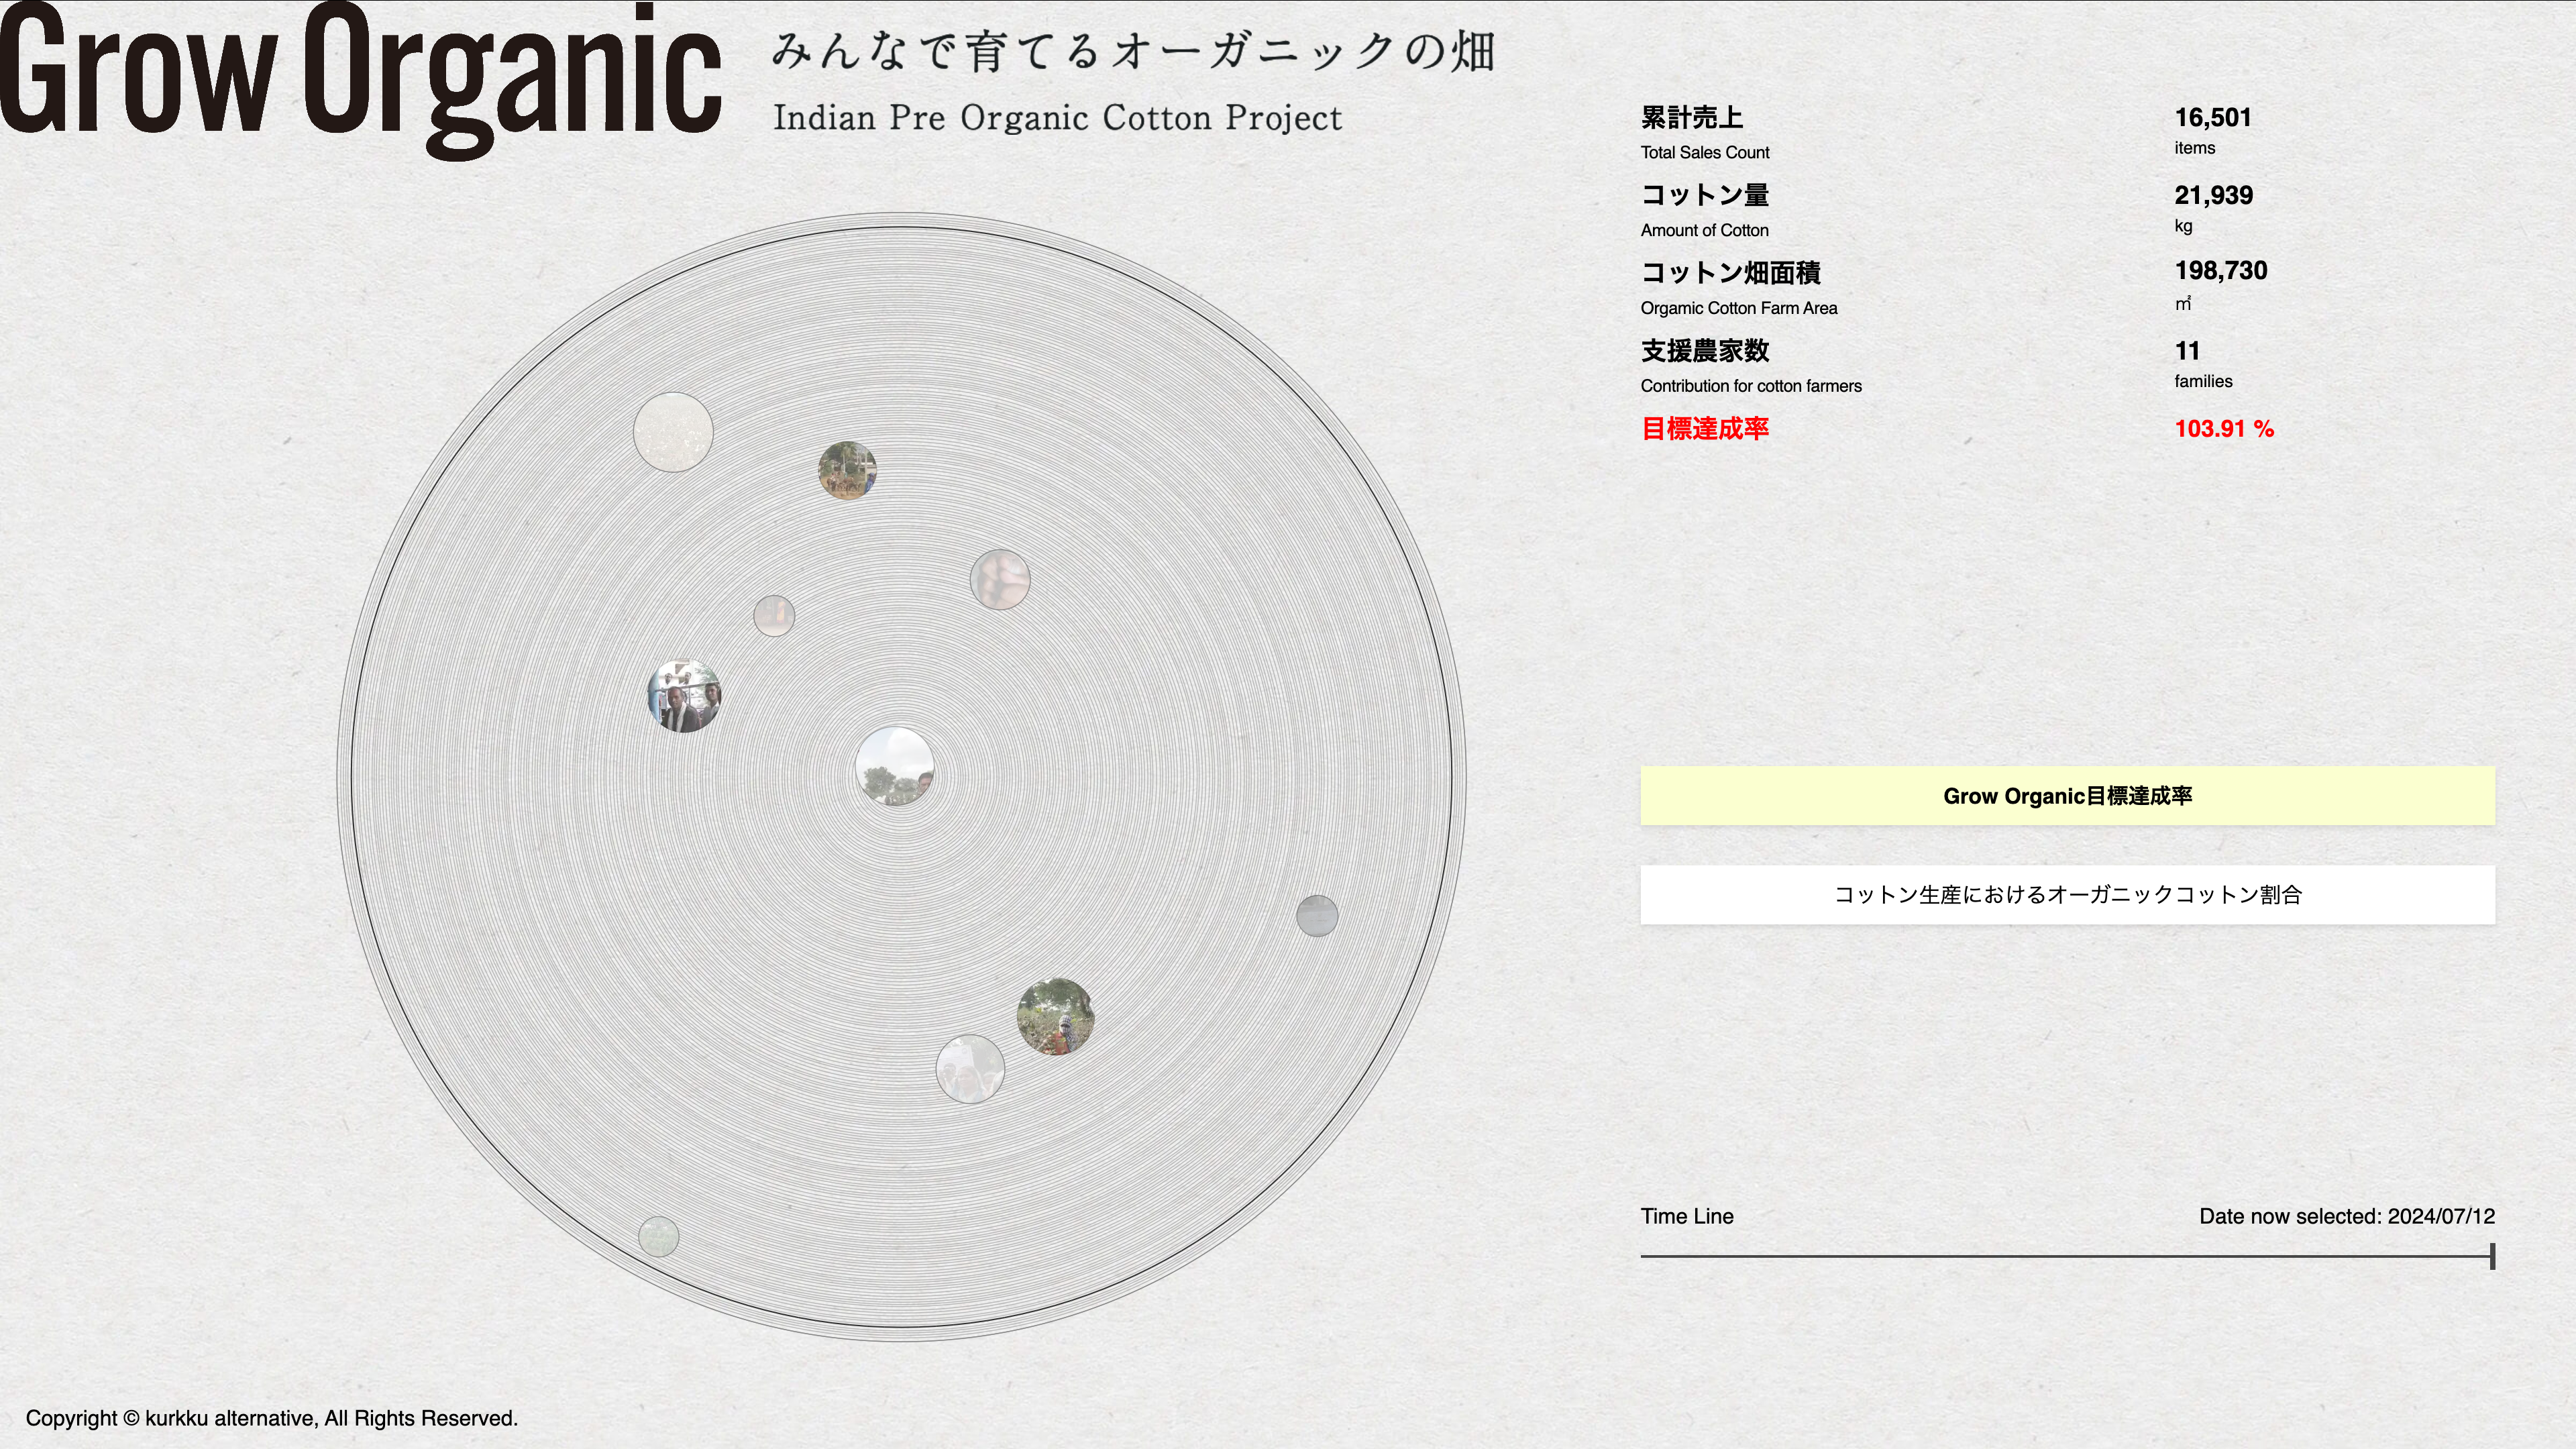The width and height of the screenshot is (2576, 1449).
Task: Open the photo bubble with two men
Action: tap(684, 696)
